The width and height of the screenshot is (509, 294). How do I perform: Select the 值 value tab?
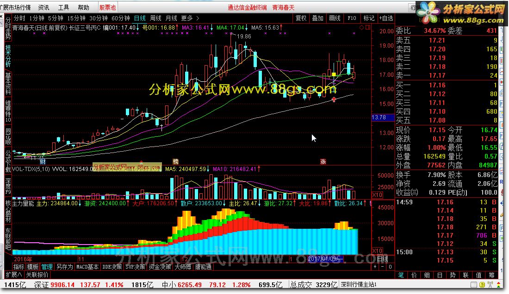coord(478,275)
